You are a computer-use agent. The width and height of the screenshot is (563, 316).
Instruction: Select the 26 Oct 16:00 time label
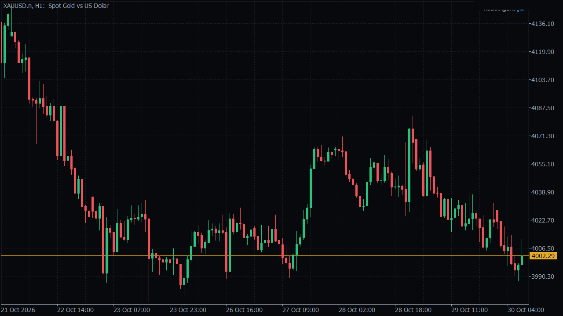point(245,310)
